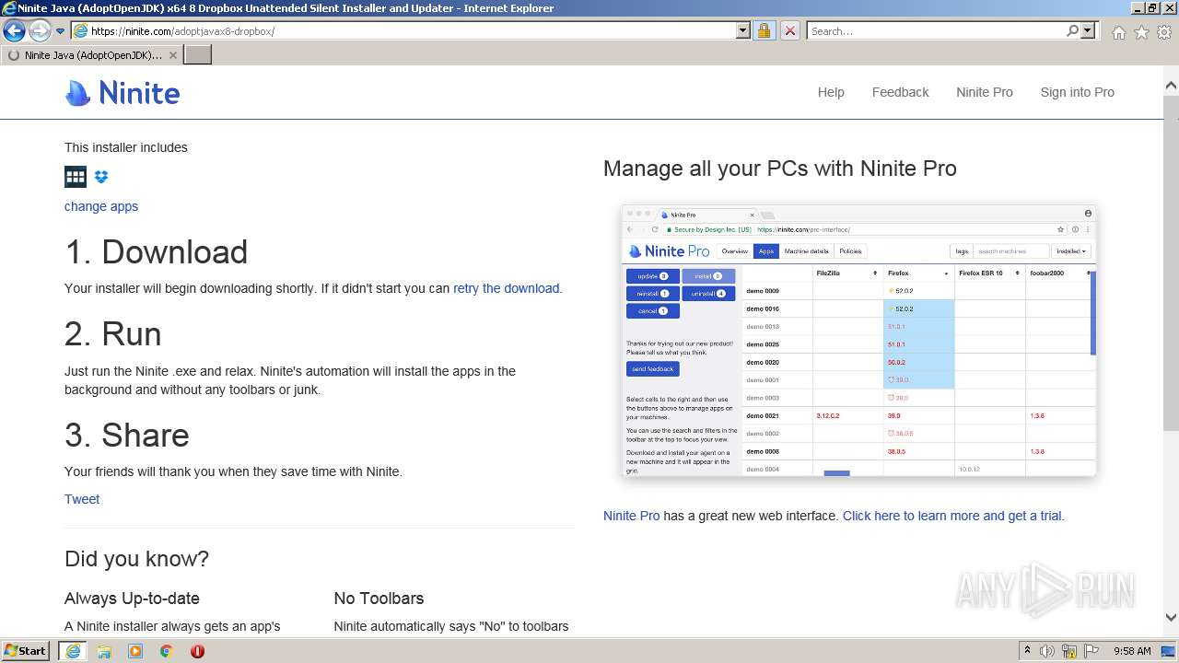The width and height of the screenshot is (1179, 663).
Task: Open the Help menu link
Action: (831, 92)
